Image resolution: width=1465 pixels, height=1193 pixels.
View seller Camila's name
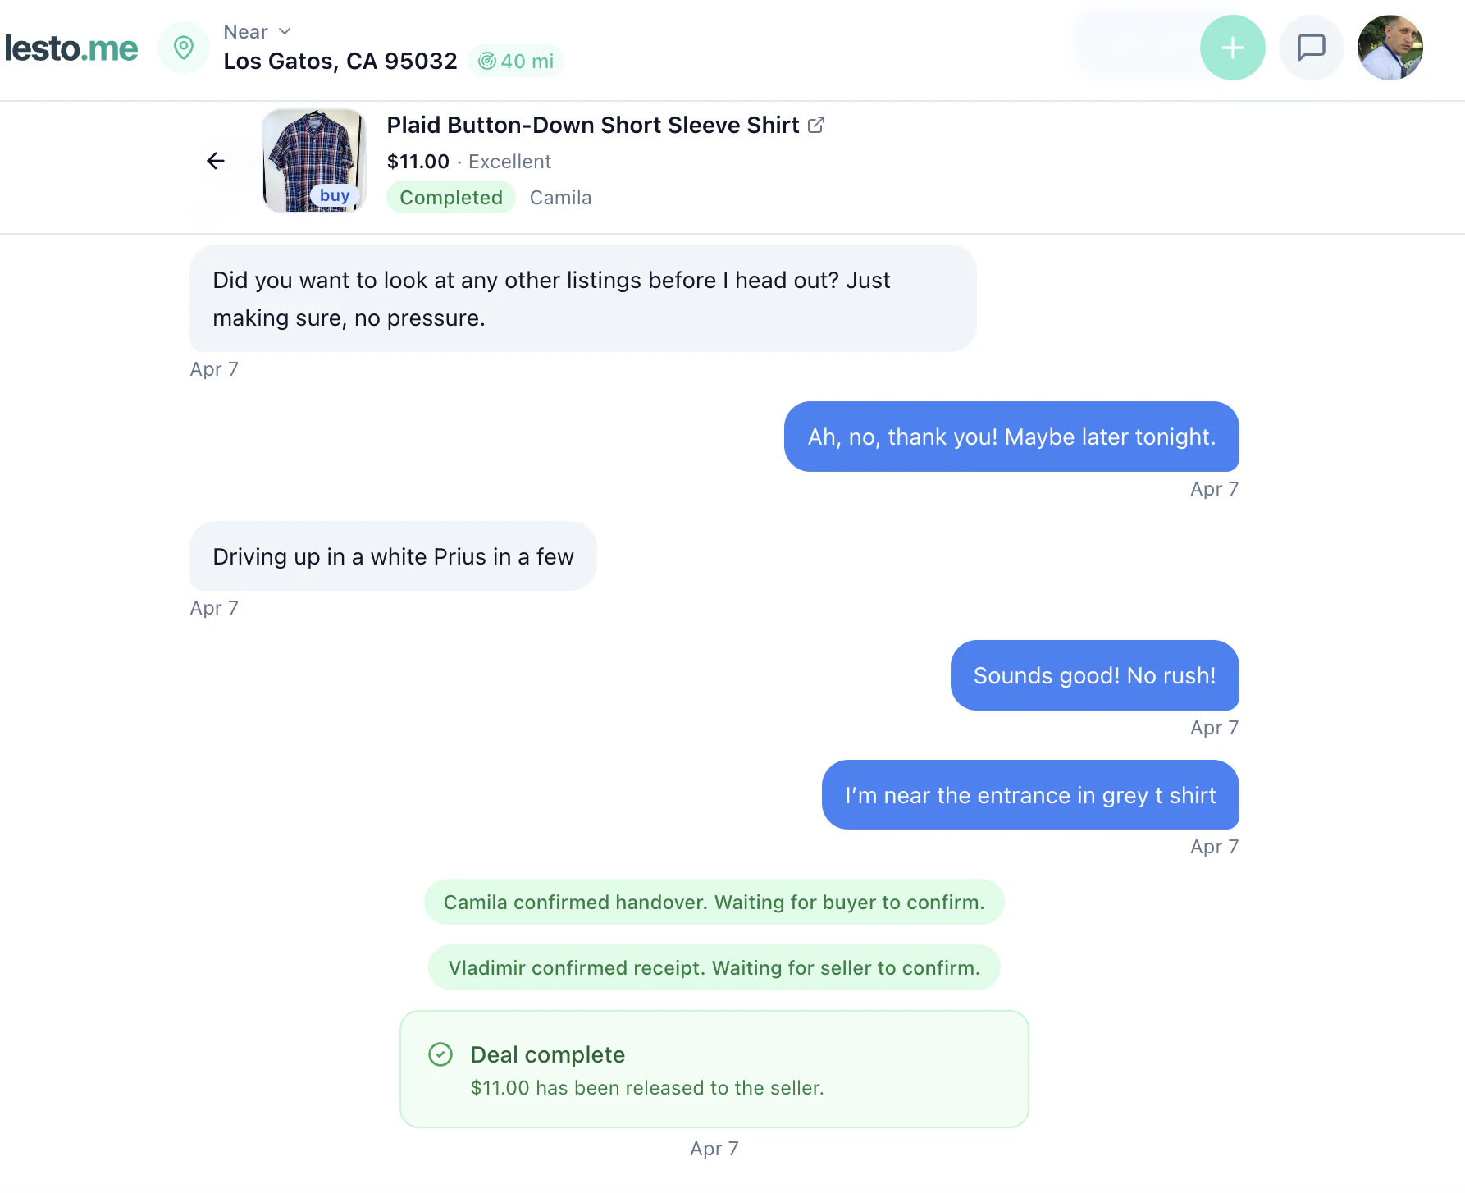coord(560,198)
